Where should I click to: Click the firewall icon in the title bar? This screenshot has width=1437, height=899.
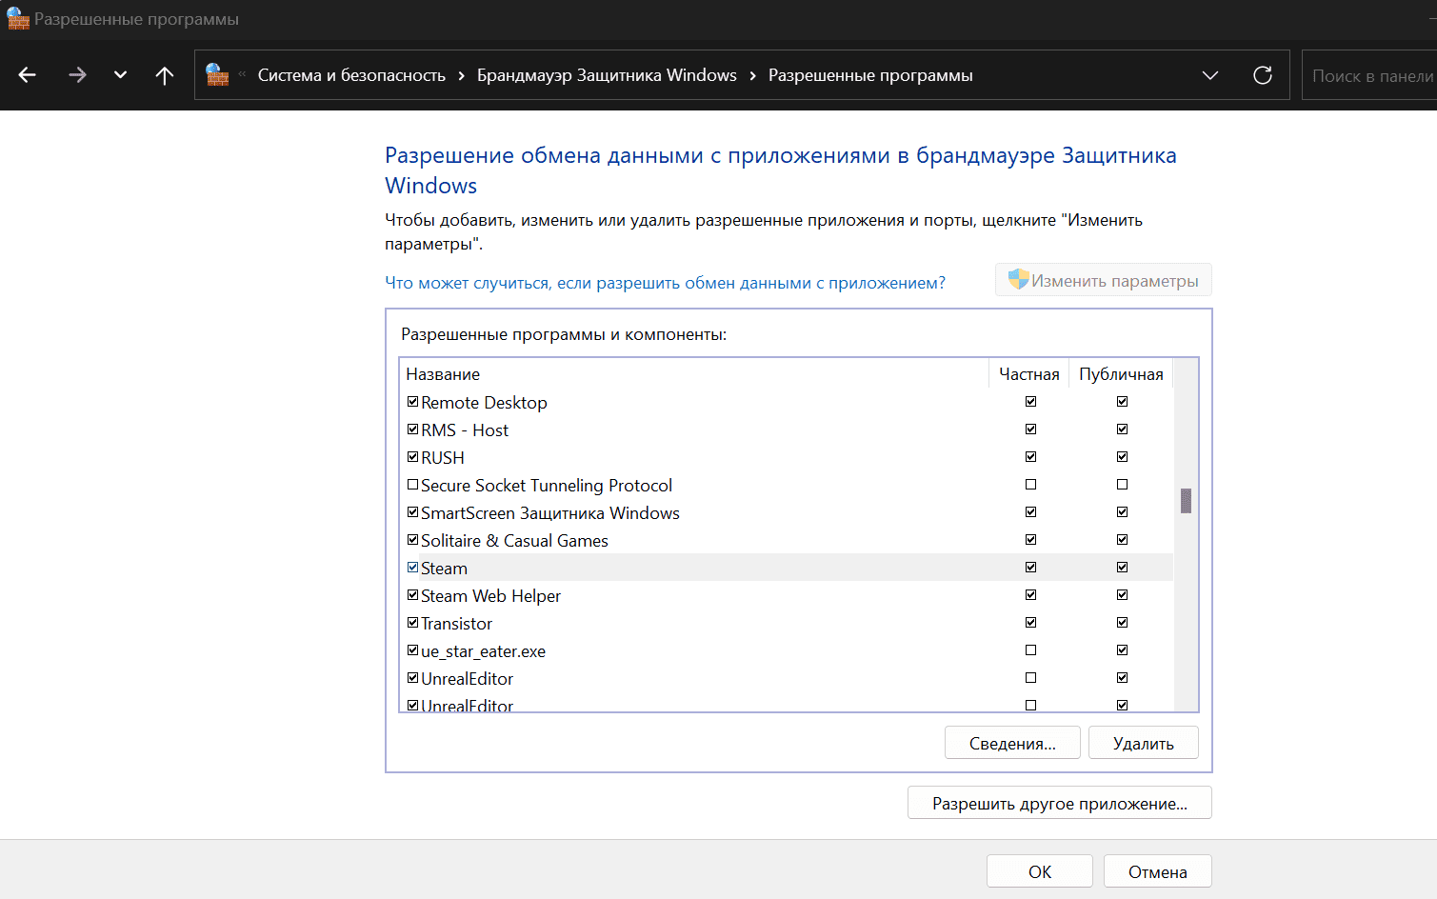17,19
